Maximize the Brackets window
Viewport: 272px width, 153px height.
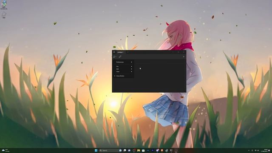click(178, 52)
